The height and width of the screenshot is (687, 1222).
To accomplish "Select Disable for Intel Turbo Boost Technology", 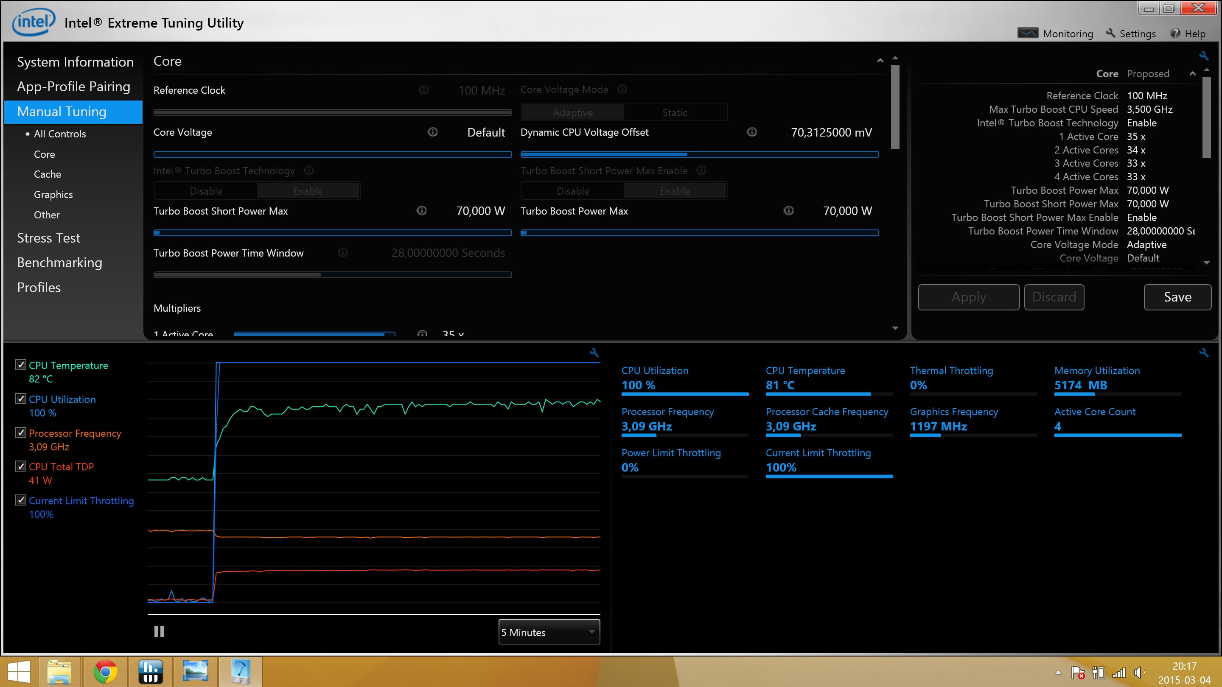I will (x=206, y=190).
